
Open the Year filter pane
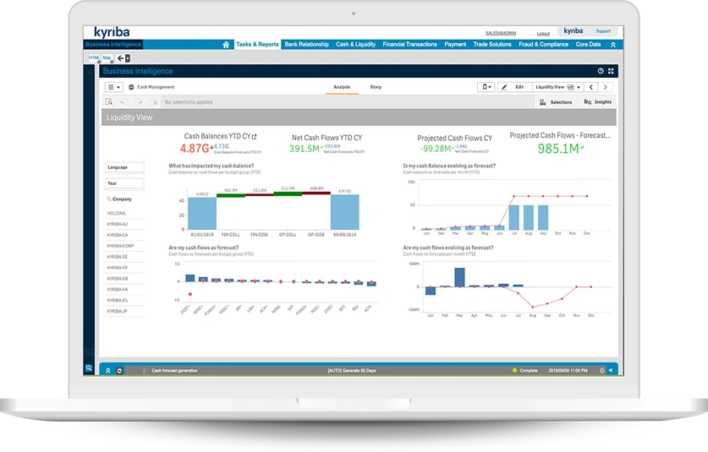[124, 183]
